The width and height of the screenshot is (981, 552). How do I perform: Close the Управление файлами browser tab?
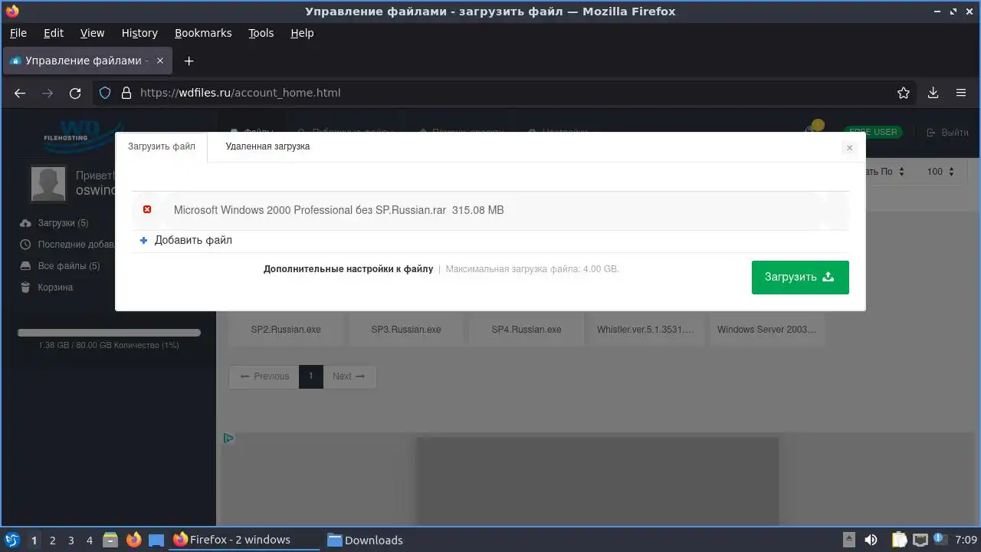[x=159, y=61]
